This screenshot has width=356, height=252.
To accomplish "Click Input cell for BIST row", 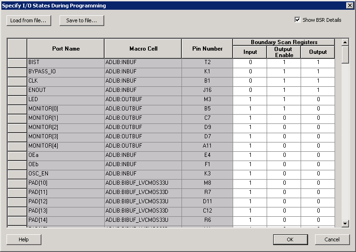I will 250,62.
